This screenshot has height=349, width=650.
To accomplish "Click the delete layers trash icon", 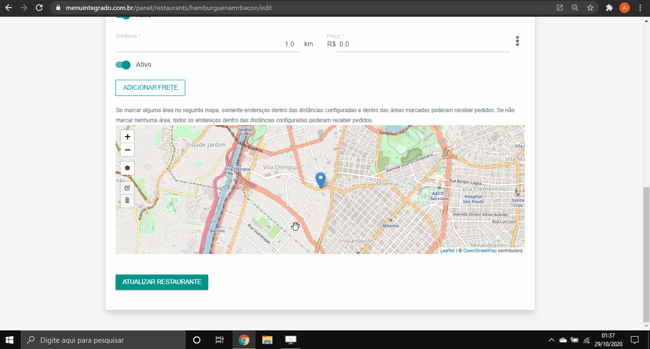I will [x=128, y=200].
